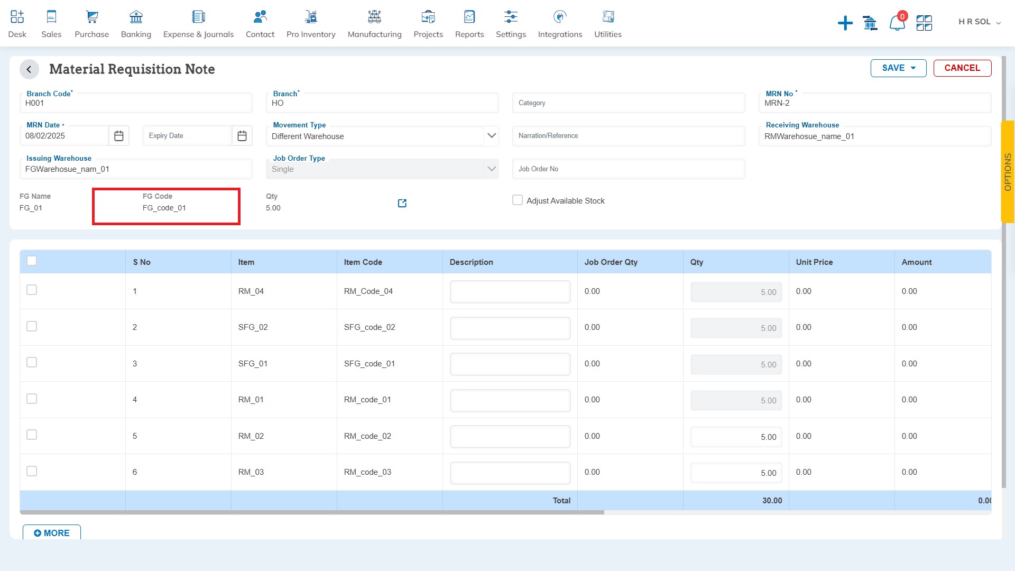Click the MRN Date calendar picker icon
The width and height of the screenshot is (1015, 571).
[x=118, y=136]
